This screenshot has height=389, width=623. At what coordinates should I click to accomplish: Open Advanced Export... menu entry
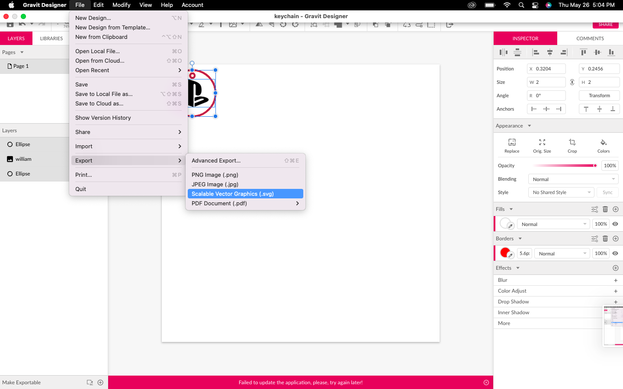pyautogui.click(x=245, y=160)
